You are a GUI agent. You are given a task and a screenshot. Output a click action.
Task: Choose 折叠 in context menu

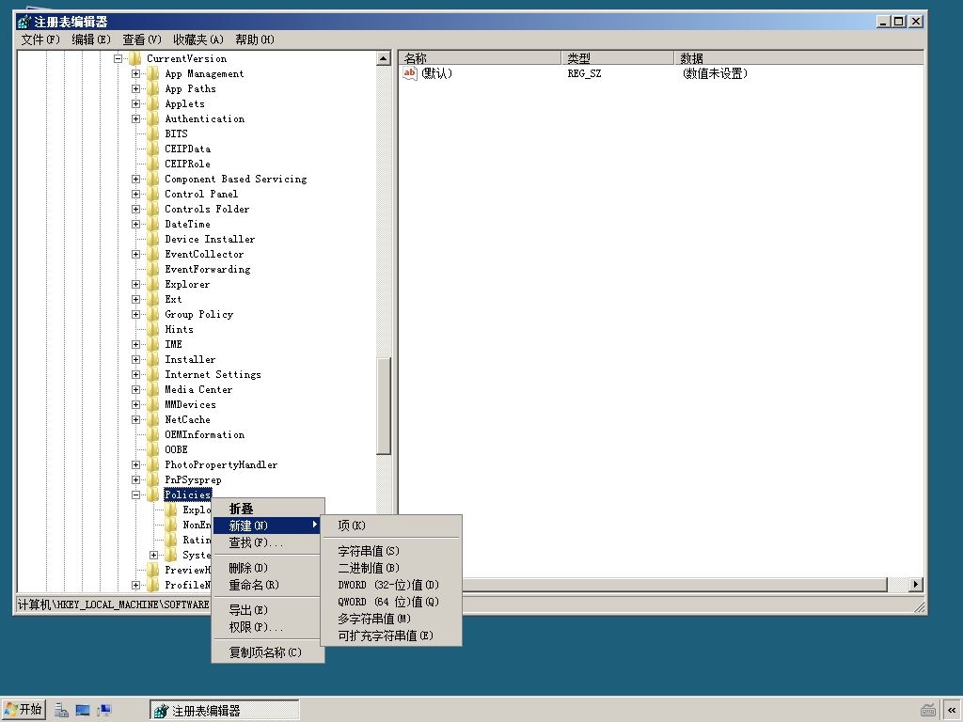tap(268, 509)
